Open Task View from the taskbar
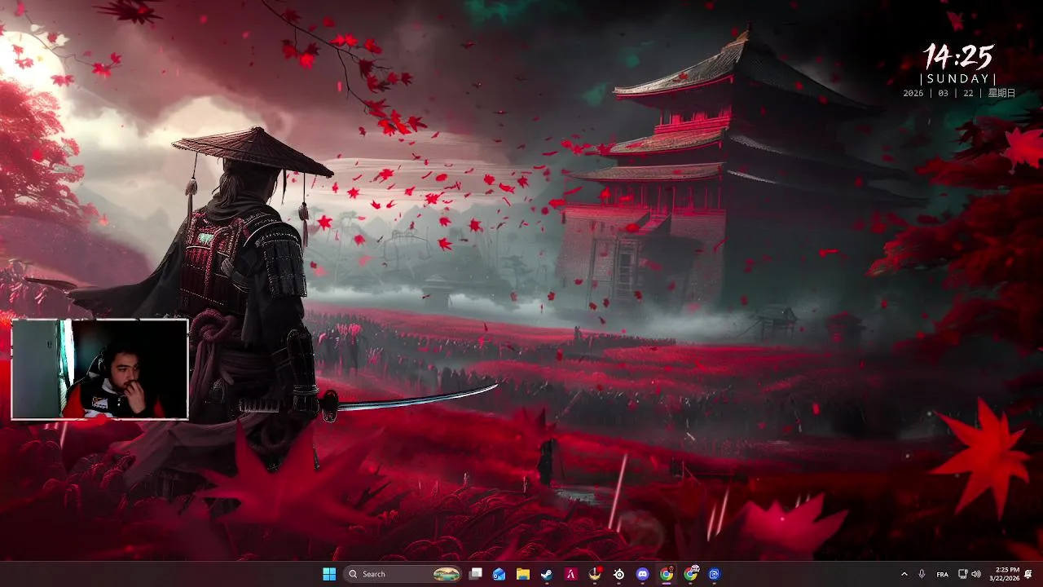1043x587 pixels. (x=476, y=574)
